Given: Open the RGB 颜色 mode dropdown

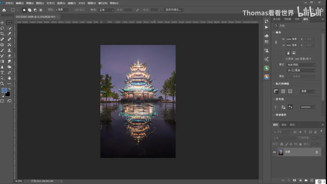Looking at the screenshot, I should [x=301, y=65].
